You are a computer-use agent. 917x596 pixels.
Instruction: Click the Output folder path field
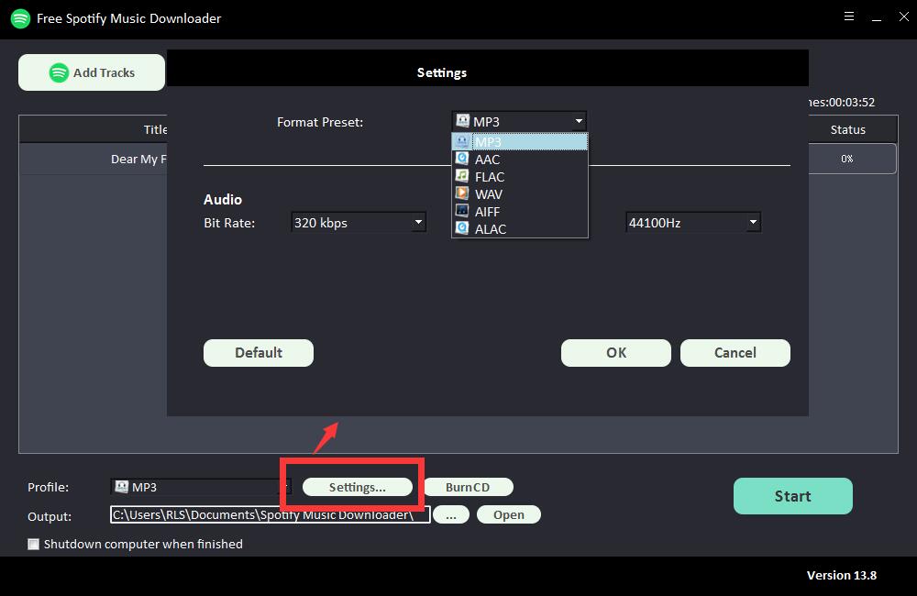coord(270,514)
